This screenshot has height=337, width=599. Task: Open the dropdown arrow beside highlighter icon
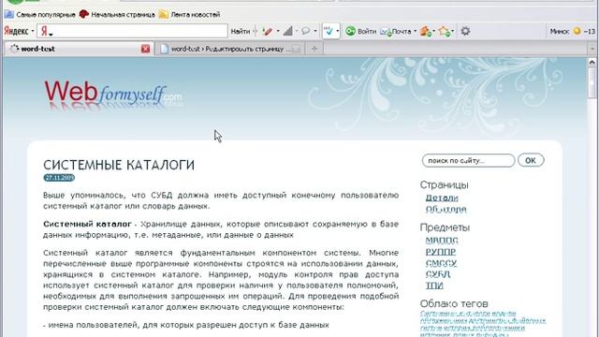(x=278, y=31)
